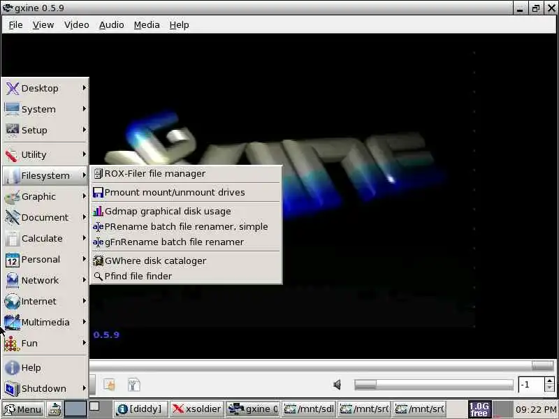Click the Pfind magnifier icon
The width and height of the screenshot is (559, 419).
click(x=98, y=276)
